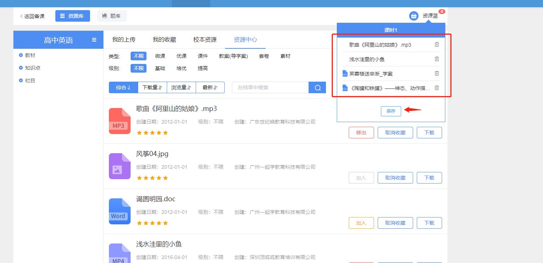Screen dimensions: 543x263
Task: Expand the 知识点 tree node
Action: point(21,68)
